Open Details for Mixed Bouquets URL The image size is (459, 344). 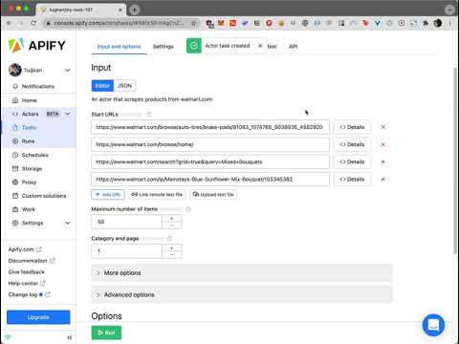352,161
